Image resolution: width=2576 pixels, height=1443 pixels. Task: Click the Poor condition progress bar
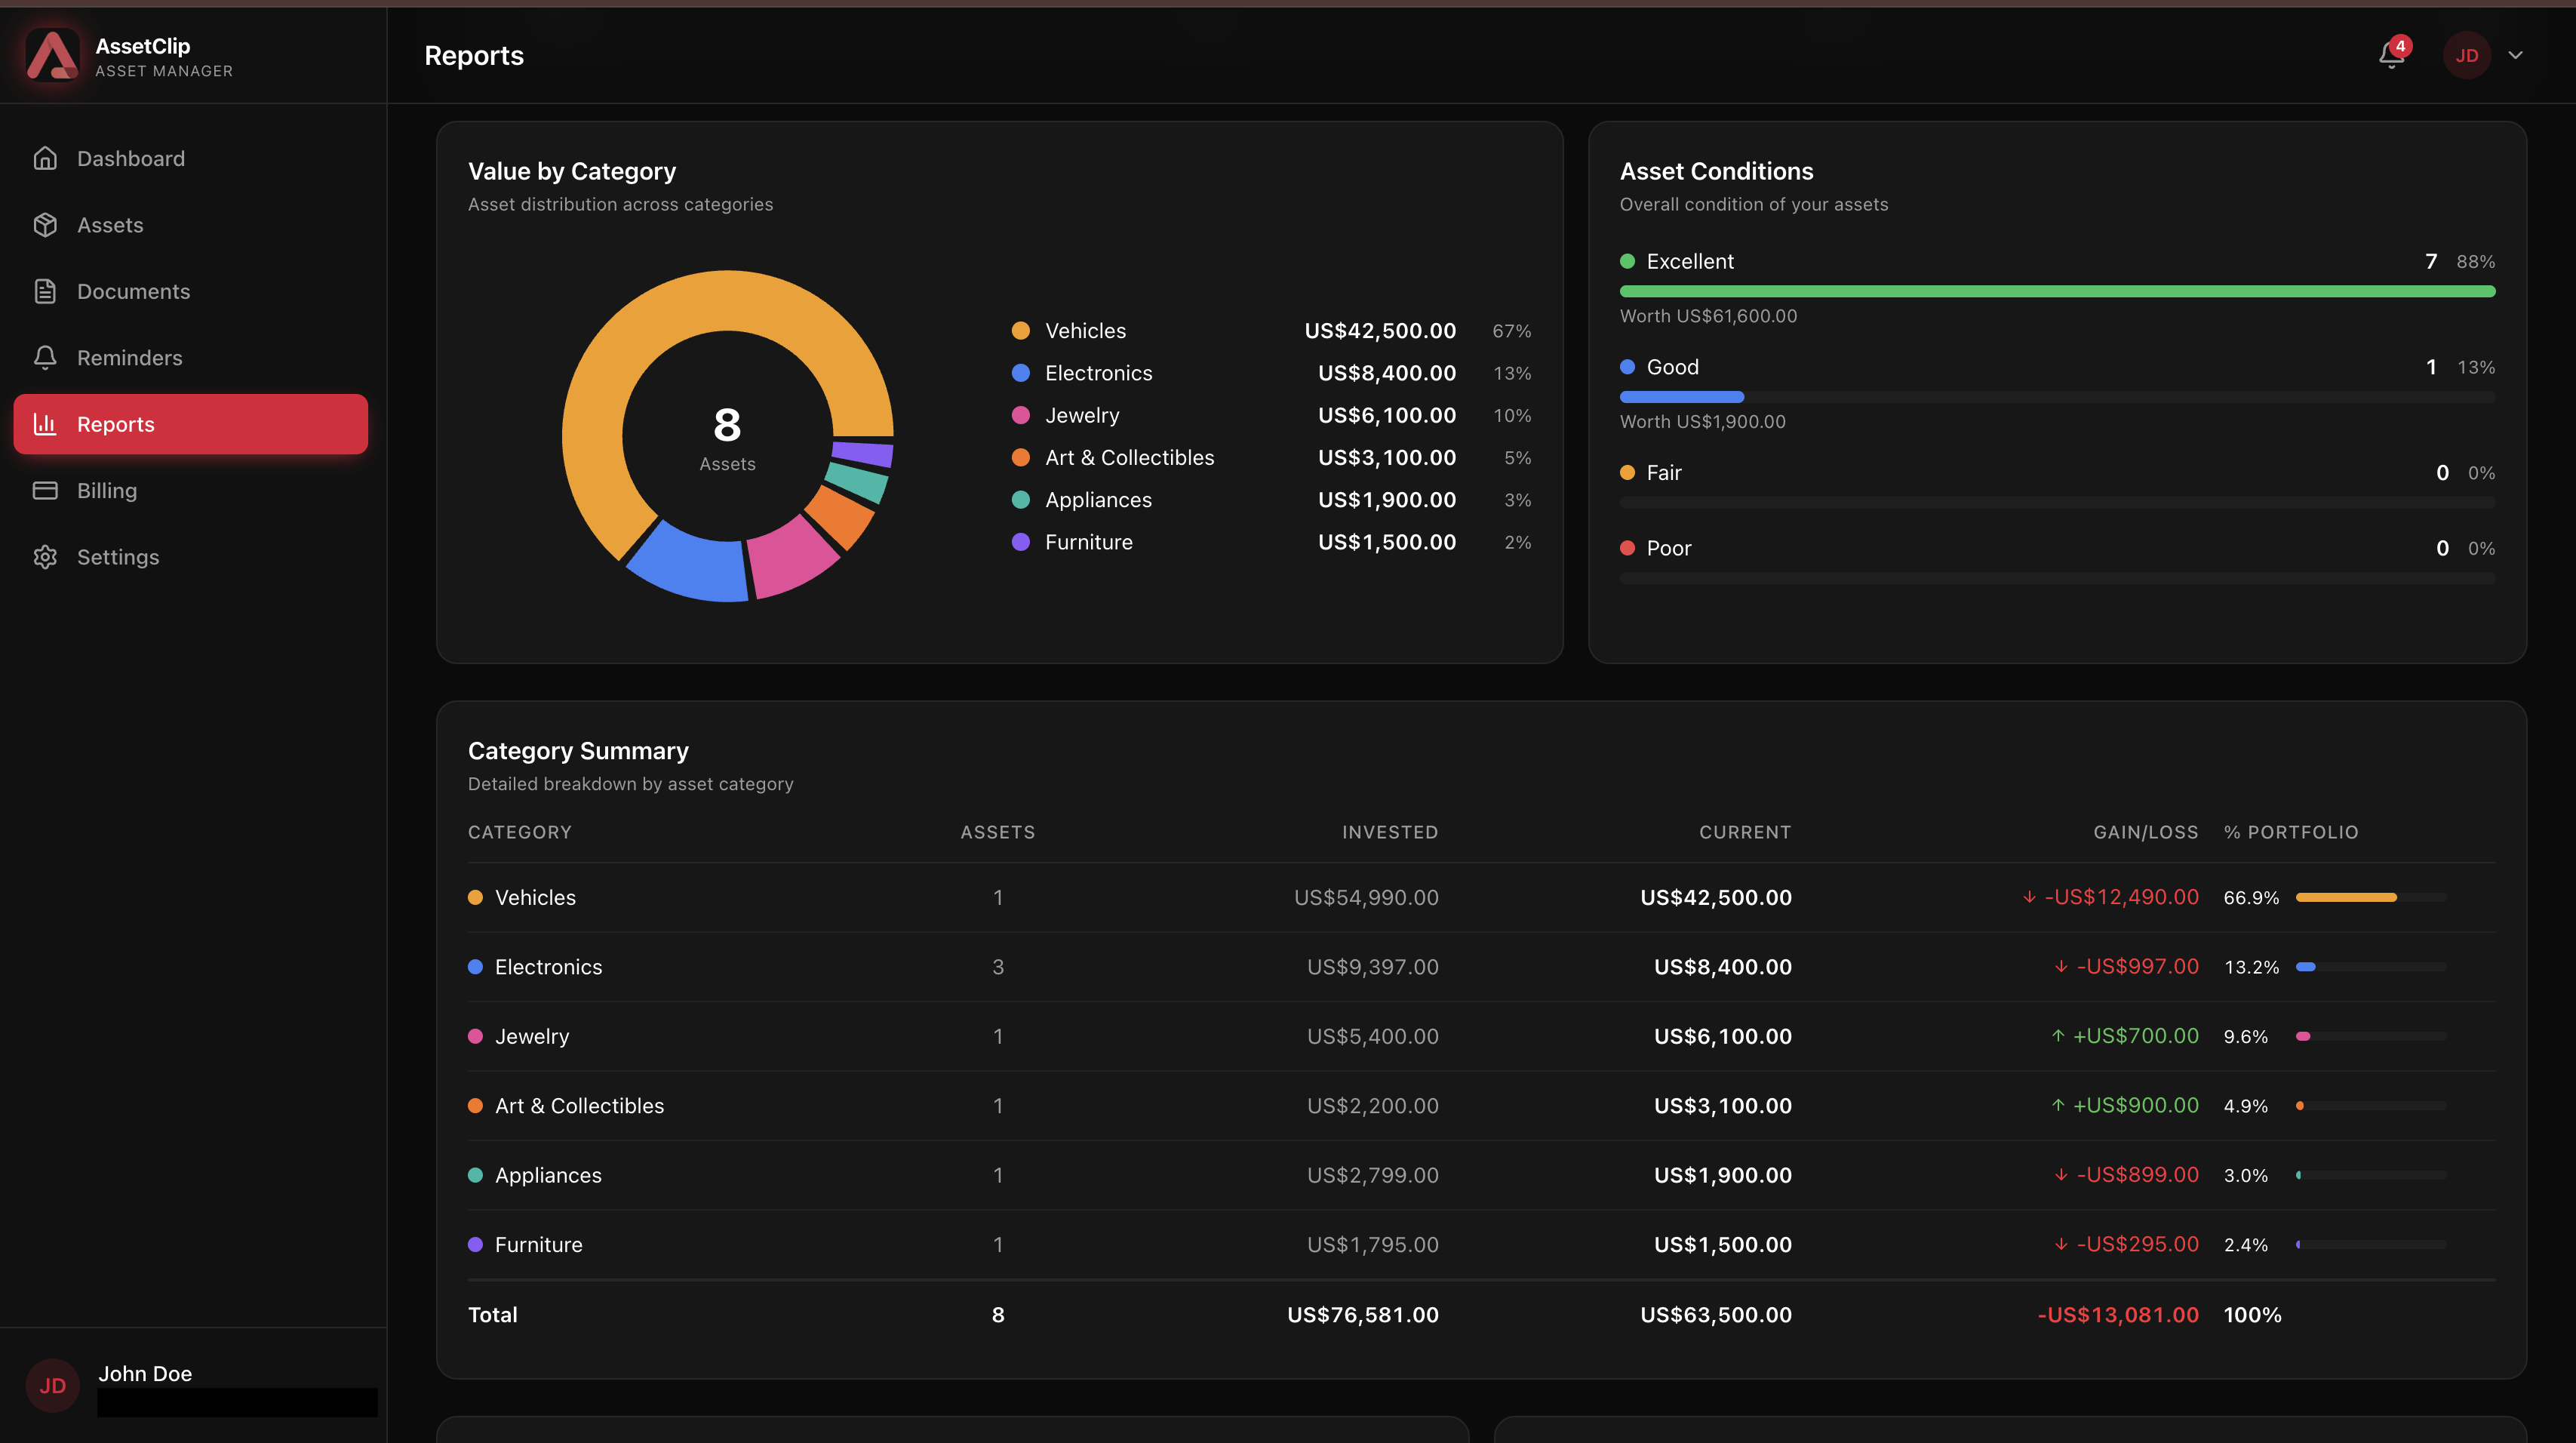click(x=2057, y=578)
